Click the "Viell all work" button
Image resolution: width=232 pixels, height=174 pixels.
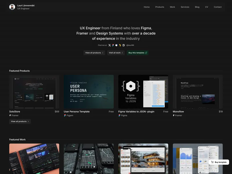(116, 53)
